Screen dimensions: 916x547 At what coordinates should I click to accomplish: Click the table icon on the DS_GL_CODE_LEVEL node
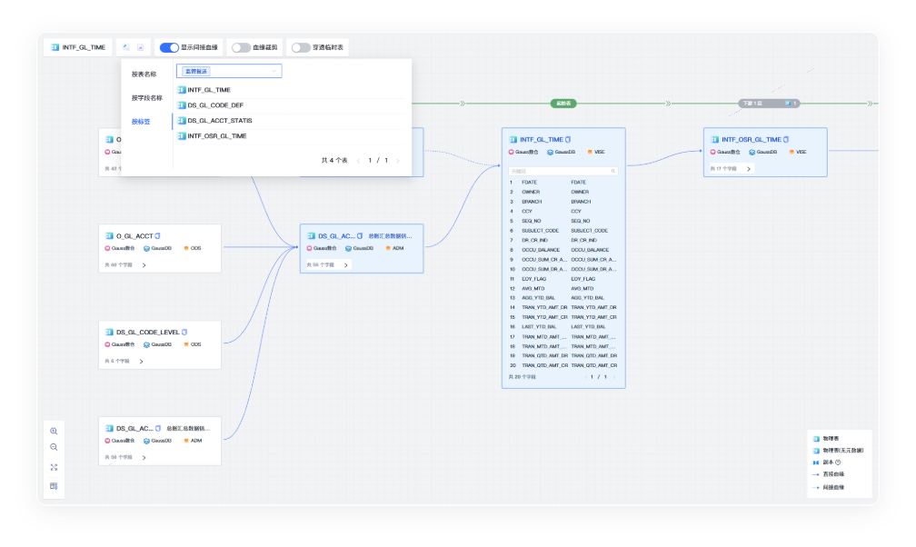[x=109, y=332]
